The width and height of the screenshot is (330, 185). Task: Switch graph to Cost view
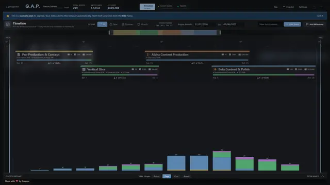[176, 176]
